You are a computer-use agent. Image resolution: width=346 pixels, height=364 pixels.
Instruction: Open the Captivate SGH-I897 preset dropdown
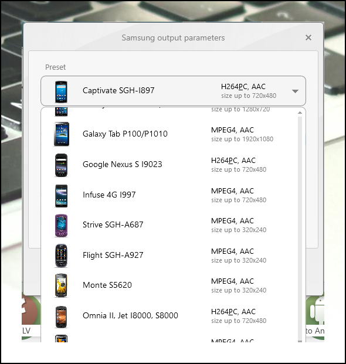(x=173, y=91)
